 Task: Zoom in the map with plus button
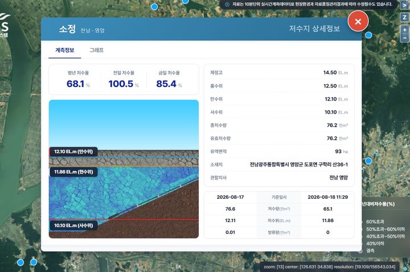[404, 30]
